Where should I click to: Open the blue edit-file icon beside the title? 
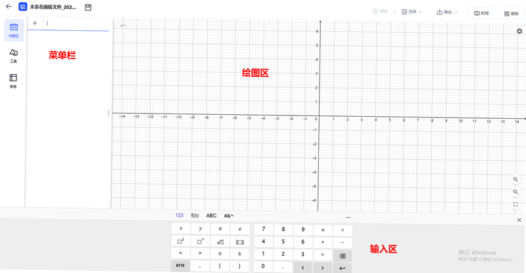(x=23, y=7)
